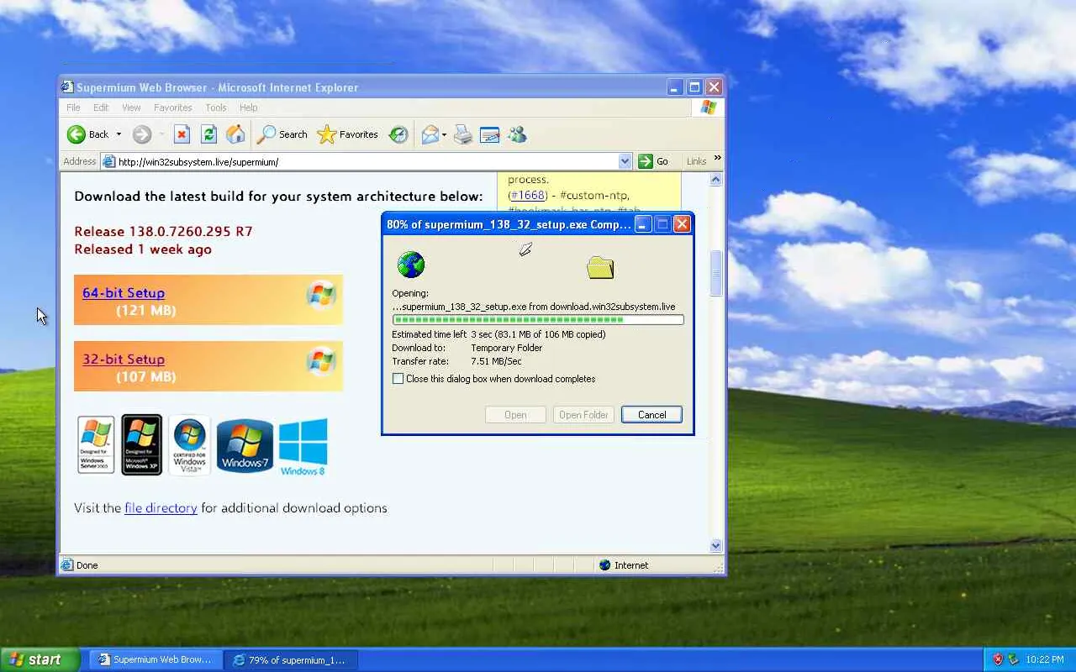The image size is (1076, 672).
Task: Click the download progress bar
Action: pos(538,320)
